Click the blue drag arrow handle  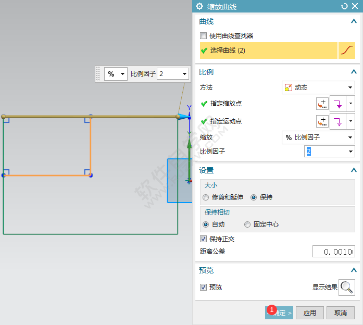(x=183, y=117)
